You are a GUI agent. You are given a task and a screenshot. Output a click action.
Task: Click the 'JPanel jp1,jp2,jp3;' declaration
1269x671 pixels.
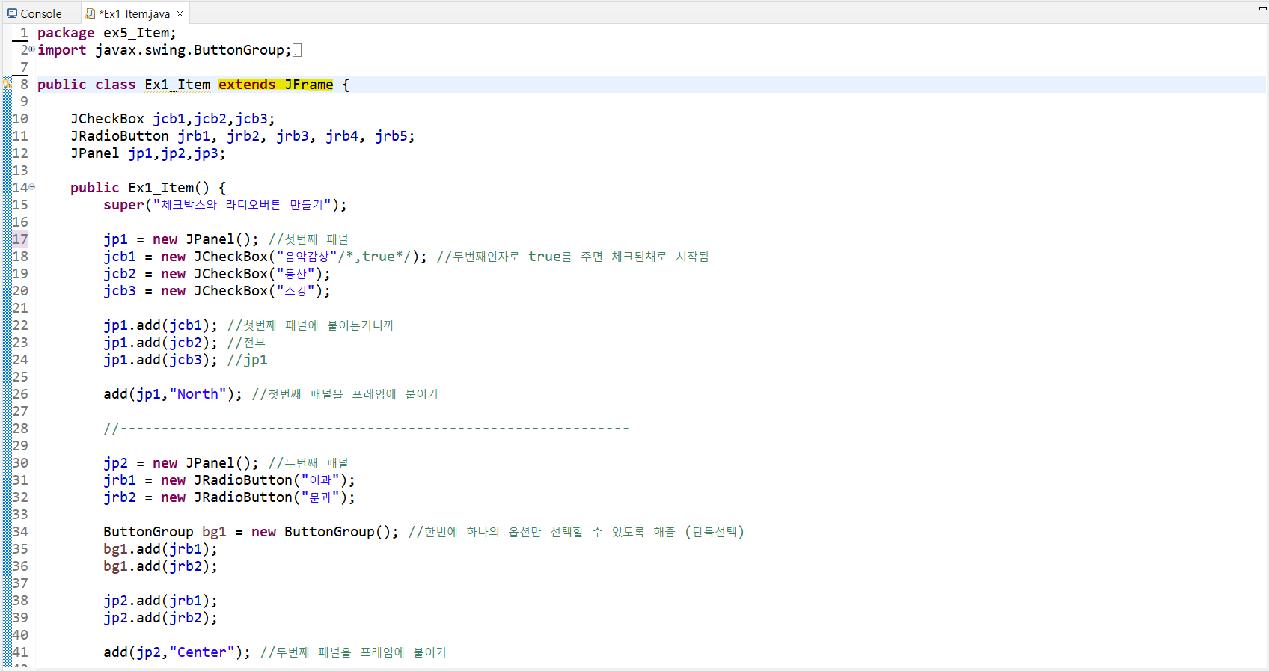pyautogui.click(x=148, y=153)
